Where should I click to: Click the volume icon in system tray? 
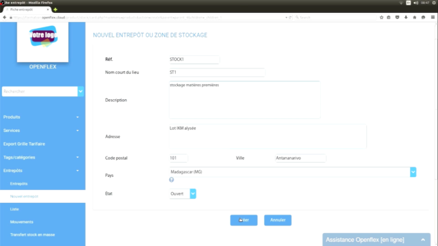(416, 3)
